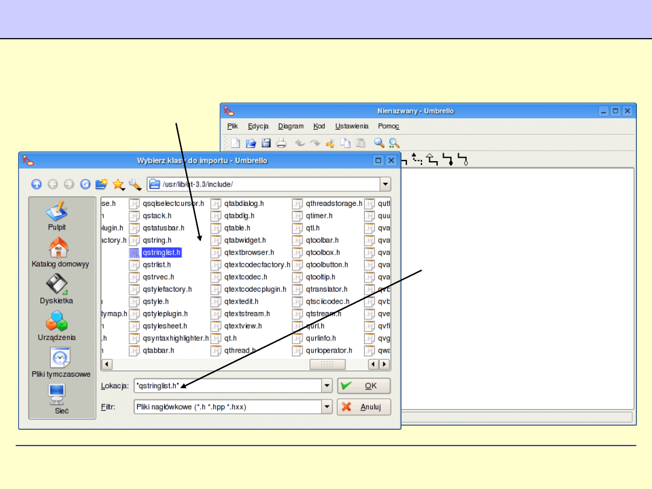
Task: Open the Filtr dropdown list
Action: click(327, 407)
